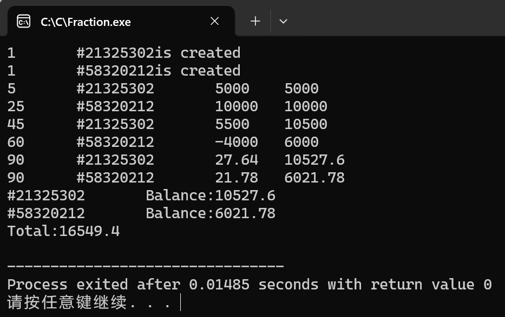This screenshot has height=317, width=505.
Task: Click the '21.78' interest value
Action: point(237,178)
